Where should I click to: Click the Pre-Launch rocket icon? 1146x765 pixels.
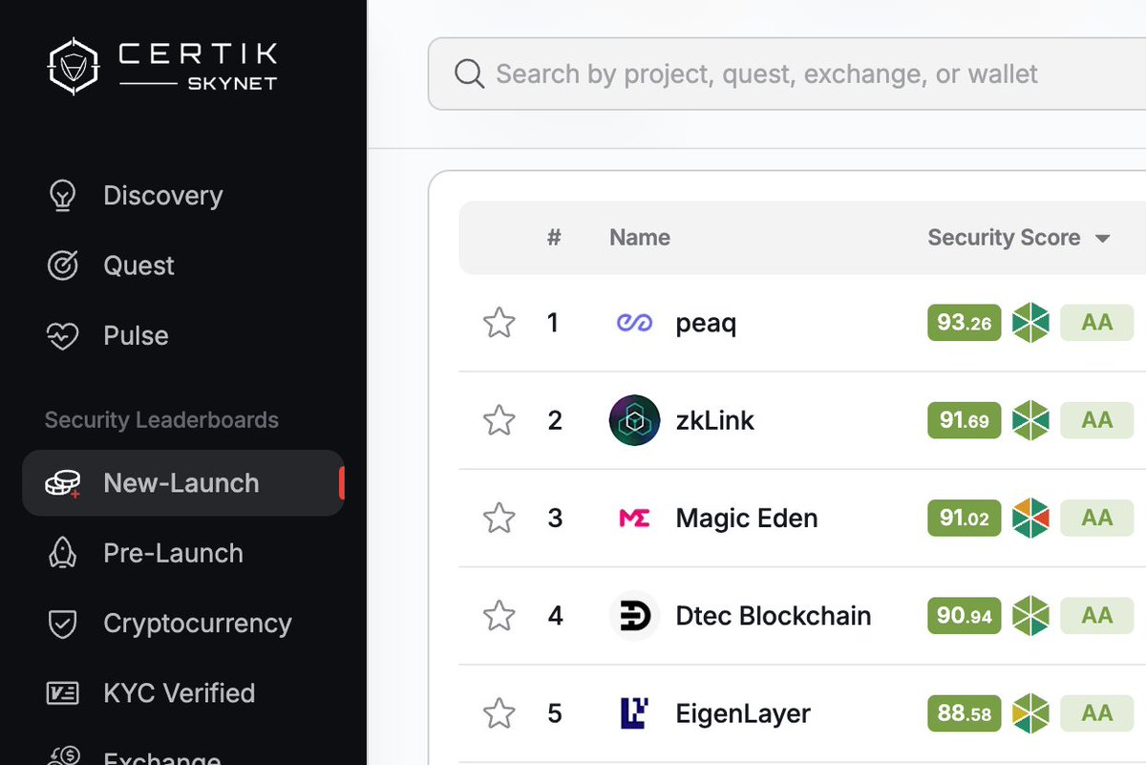(x=62, y=553)
